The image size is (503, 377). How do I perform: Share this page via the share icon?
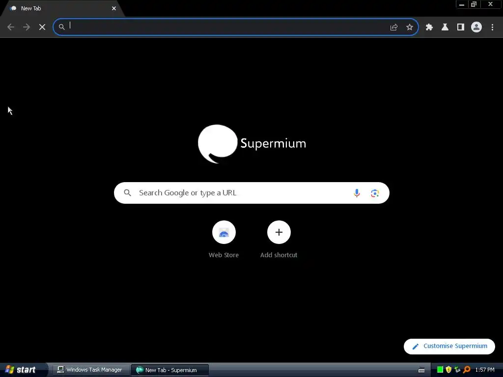point(394,27)
